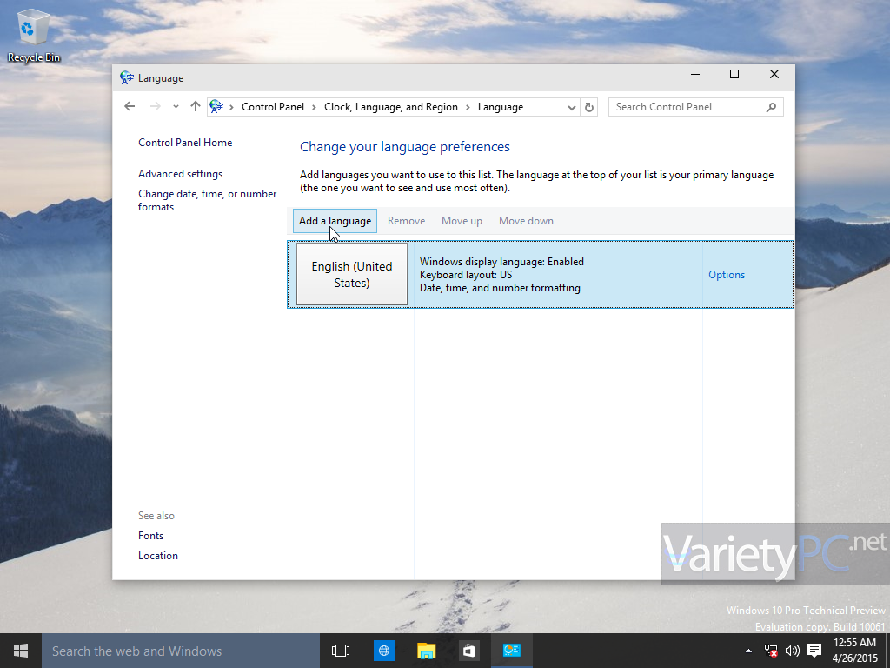
Task: Click Move up in the language toolbar
Action: point(462,221)
